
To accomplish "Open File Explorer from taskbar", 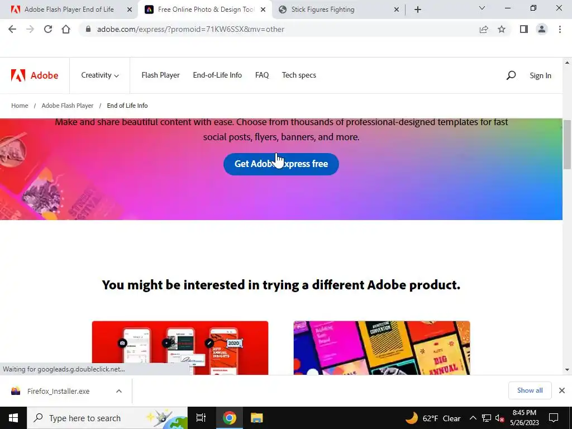I will (257, 418).
